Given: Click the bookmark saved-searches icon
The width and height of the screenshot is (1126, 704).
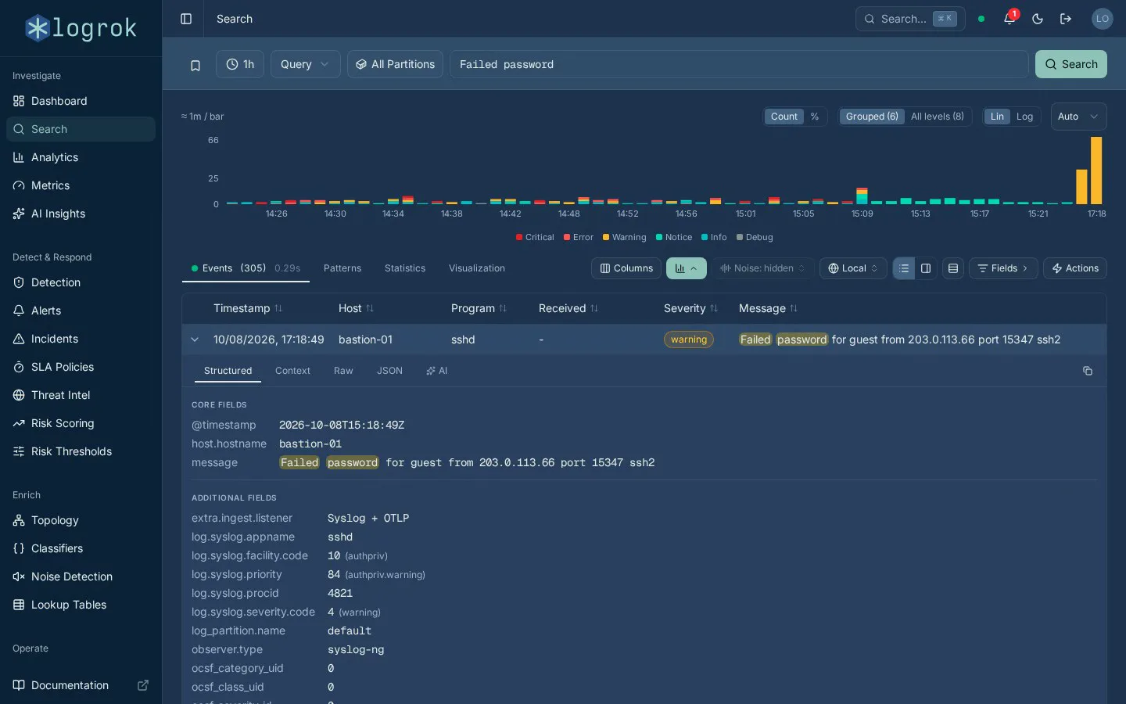Looking at the screenshot, I should (x=195, y=65).
